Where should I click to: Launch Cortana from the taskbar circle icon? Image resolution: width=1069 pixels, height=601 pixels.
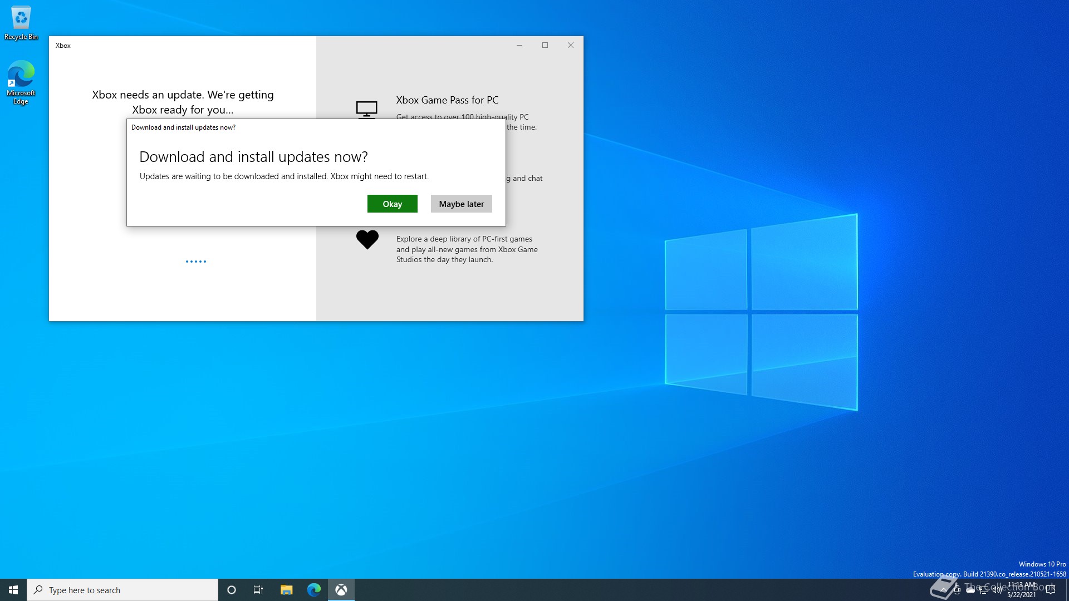point(232,590)
